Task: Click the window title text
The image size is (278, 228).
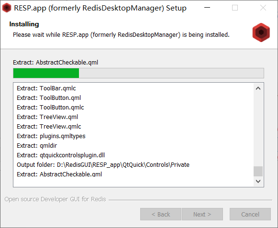Action: point(100,8)
